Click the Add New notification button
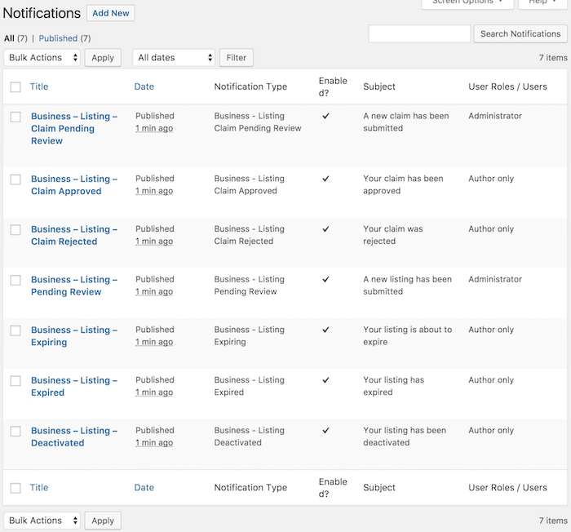The image size is (571, 532). click(110, 13)
